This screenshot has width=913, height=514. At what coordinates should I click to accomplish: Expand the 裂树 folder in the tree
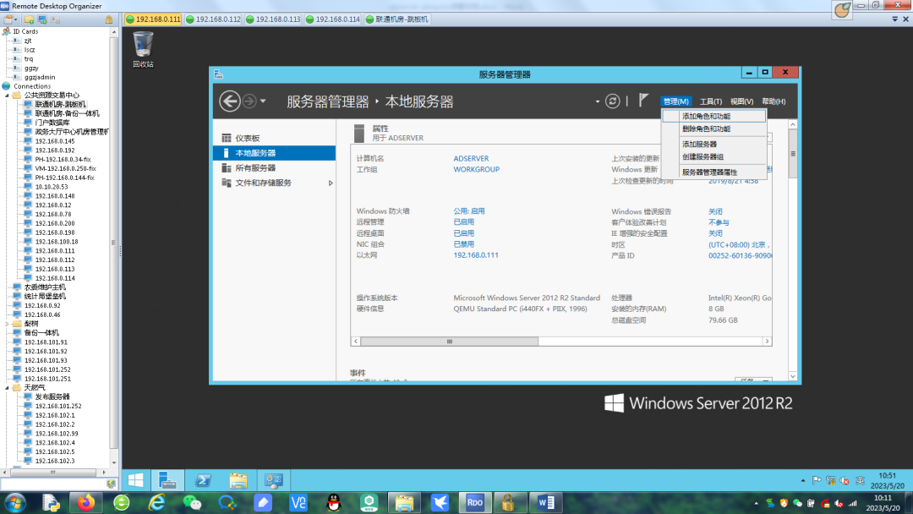(x=7, y=325)
